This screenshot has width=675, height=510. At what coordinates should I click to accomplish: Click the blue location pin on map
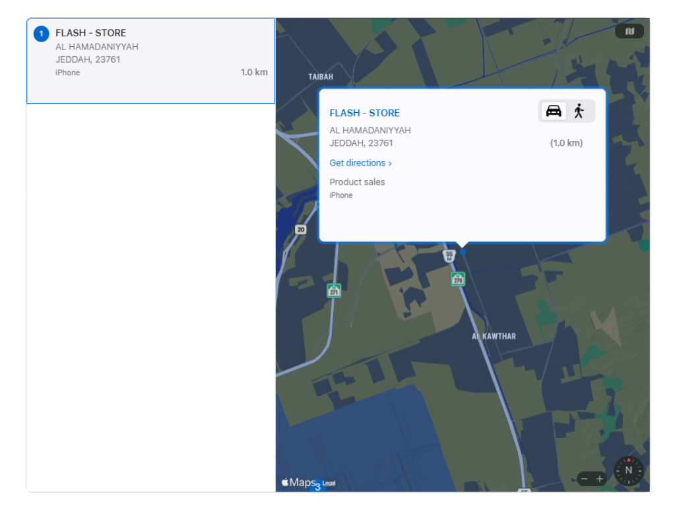click(x=463, y=252)
